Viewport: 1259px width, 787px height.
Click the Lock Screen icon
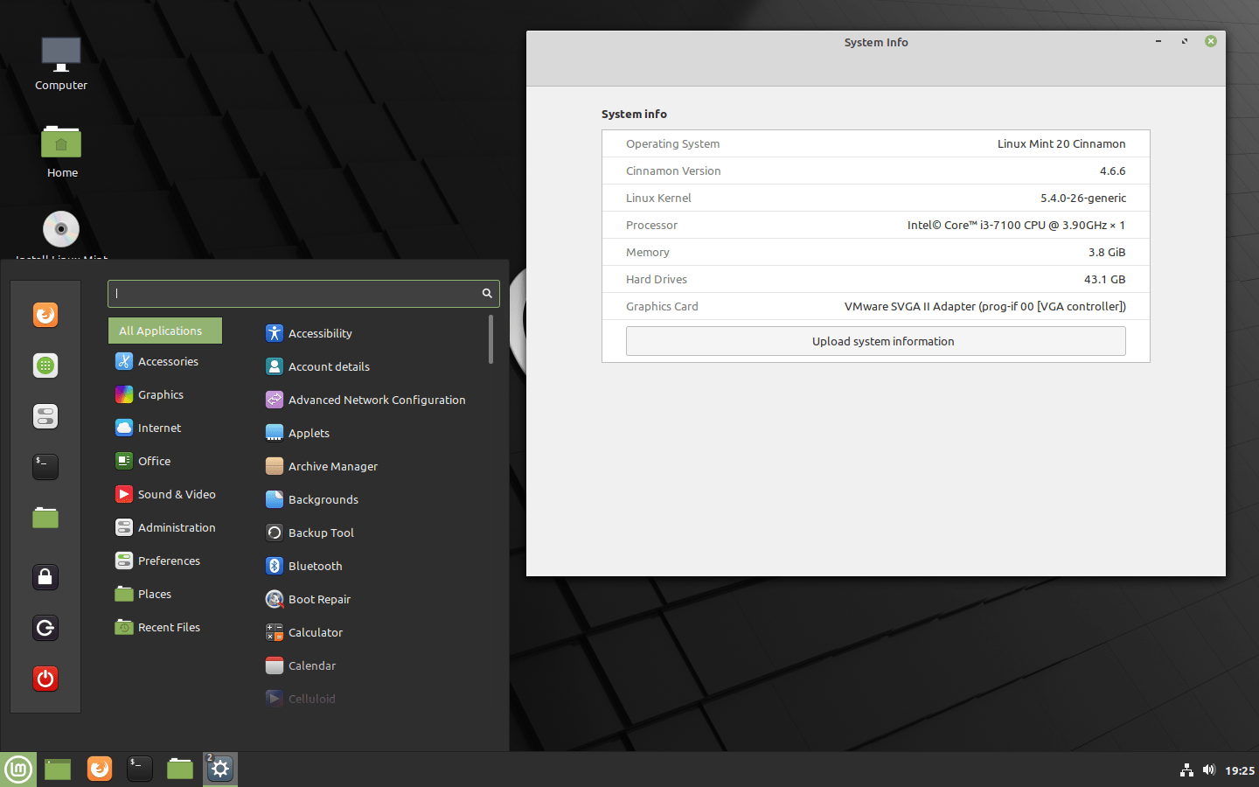45,577
